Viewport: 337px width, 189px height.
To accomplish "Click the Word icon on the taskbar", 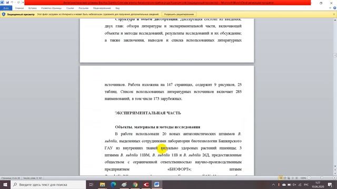I will click(157, 184).
